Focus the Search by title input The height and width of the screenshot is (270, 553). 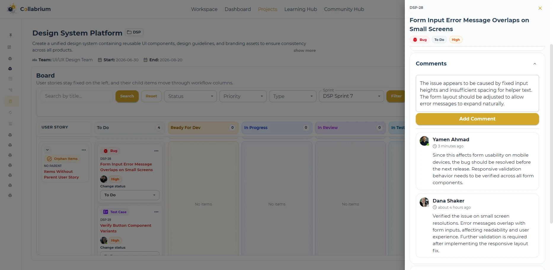[x=77, y=96]
